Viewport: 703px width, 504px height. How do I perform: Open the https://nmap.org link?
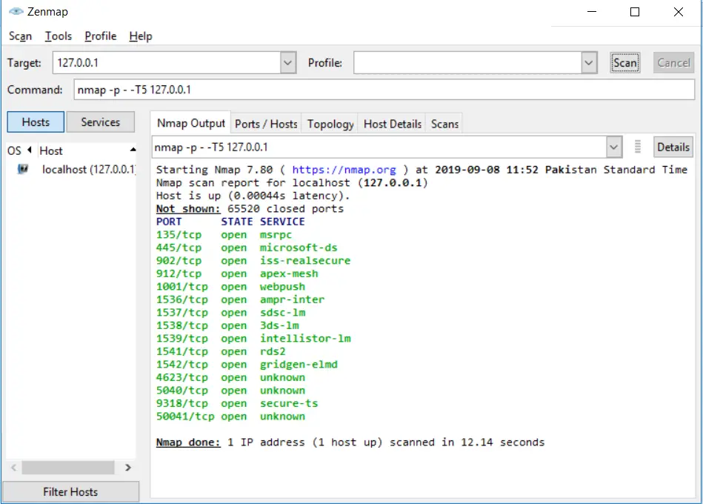(x=344, y=170)
